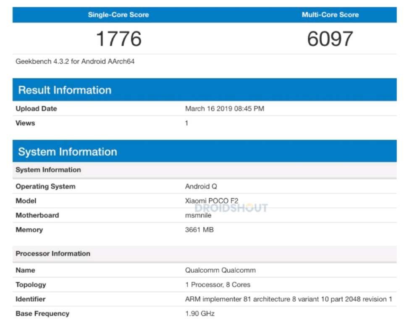The width and height of the screenshot is (420, 334).
Task: Select the msmnile motherboard value
Action: [x=198, y=215]
